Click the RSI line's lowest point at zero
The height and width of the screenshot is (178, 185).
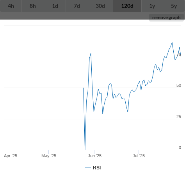[x=85, y=149]
